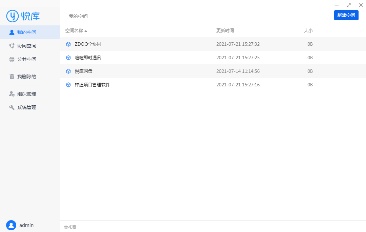
Task: Close the 悦库 window
Action: pos(361,5)
